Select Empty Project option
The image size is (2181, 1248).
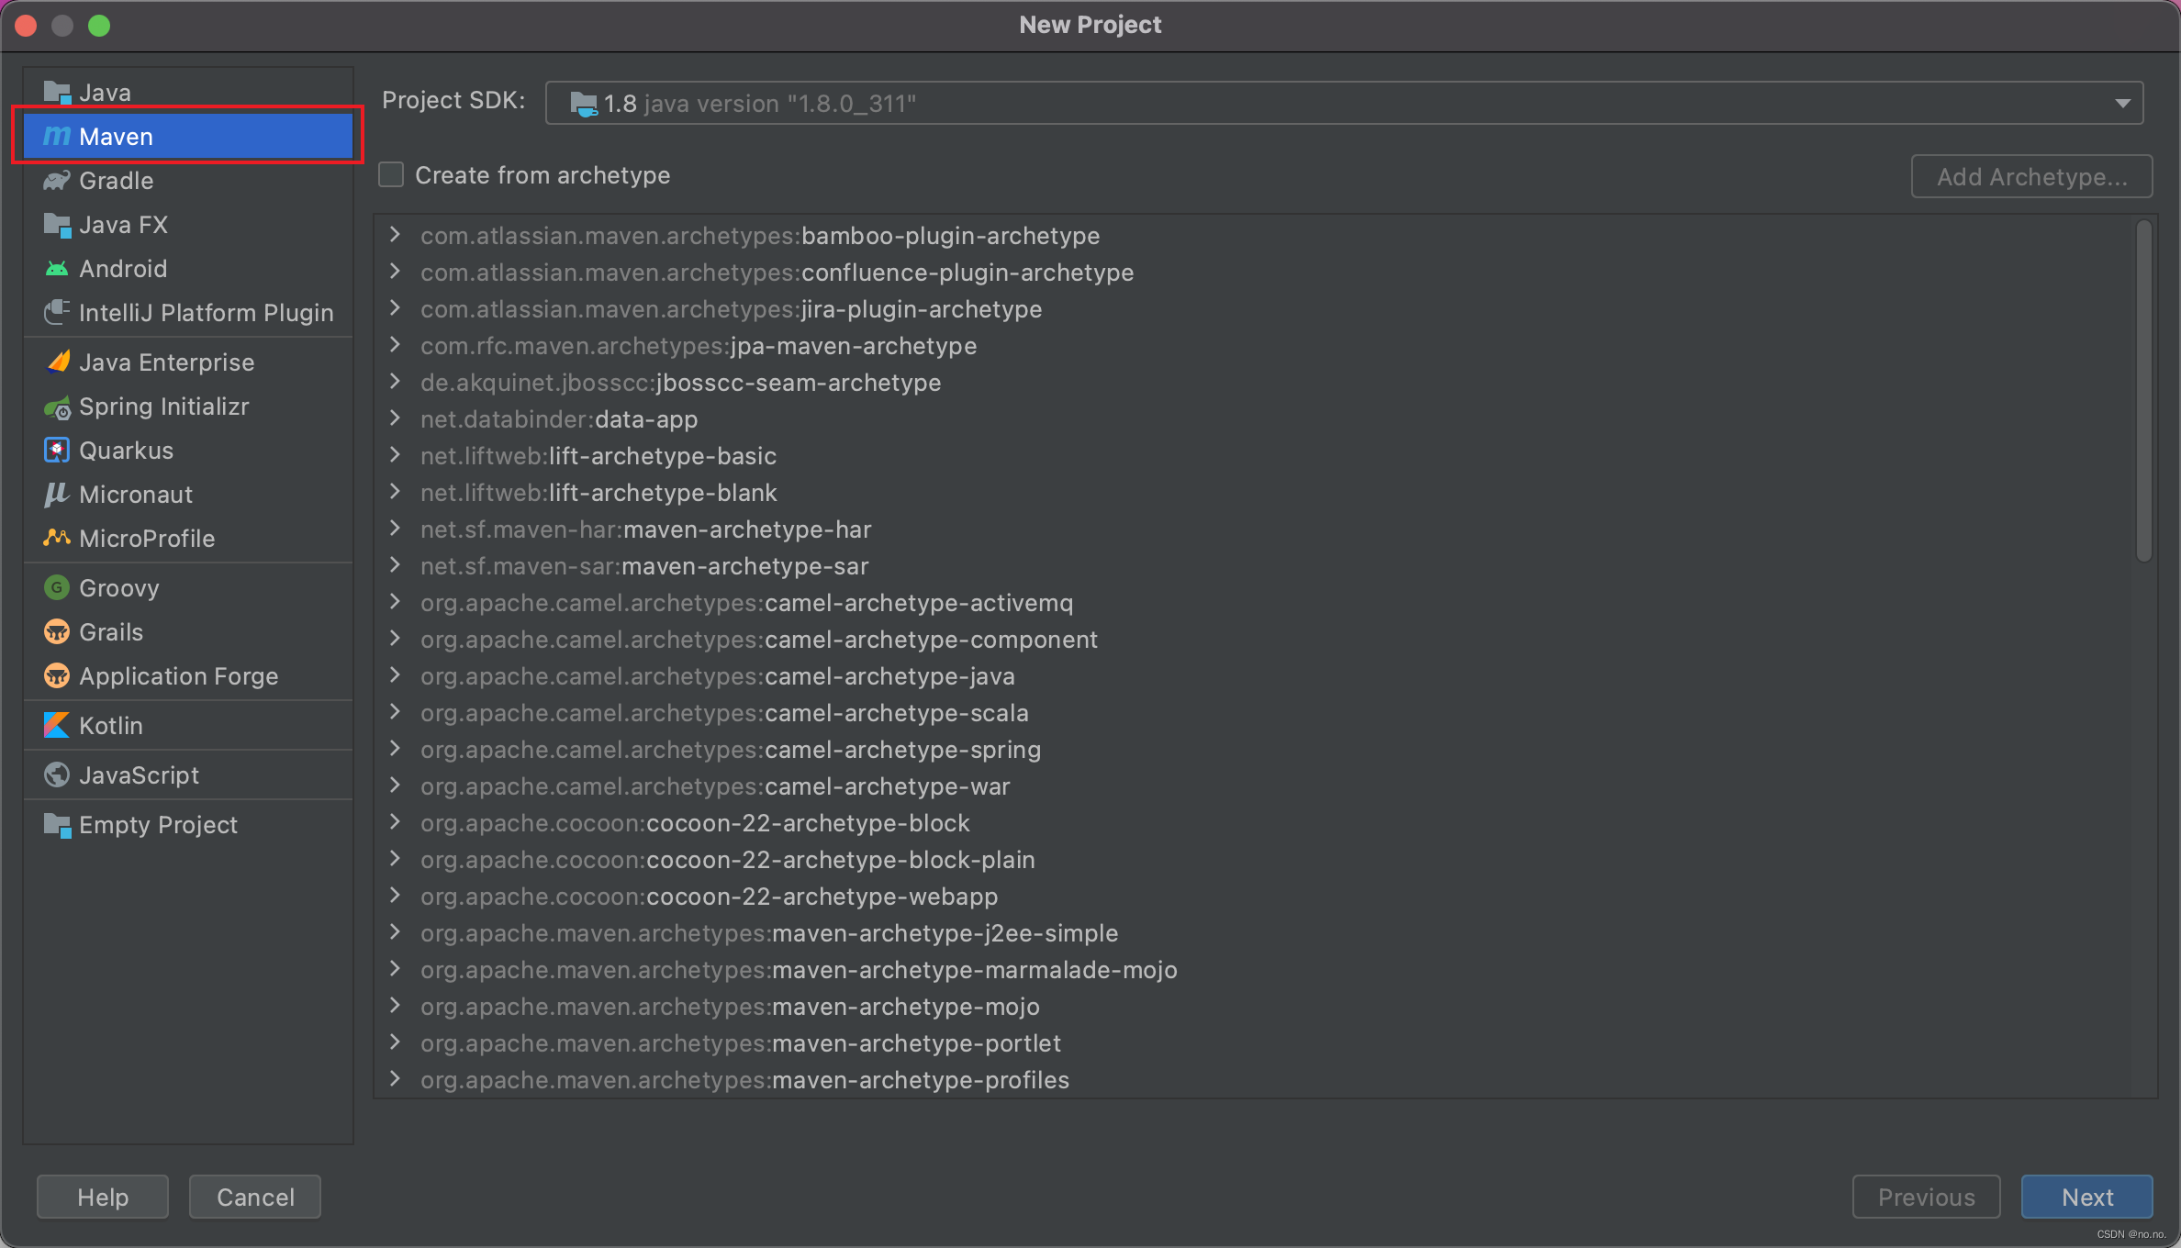(x=188, y=825)
